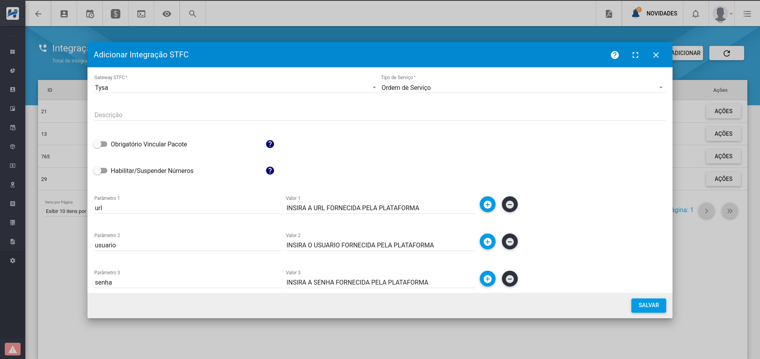Click the Descrição input field
Screen dimensions: 760x359
379,115
